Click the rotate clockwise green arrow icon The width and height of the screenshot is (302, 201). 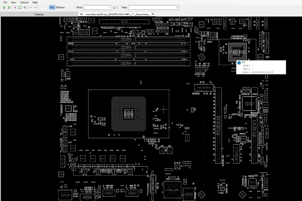(9, 7)
